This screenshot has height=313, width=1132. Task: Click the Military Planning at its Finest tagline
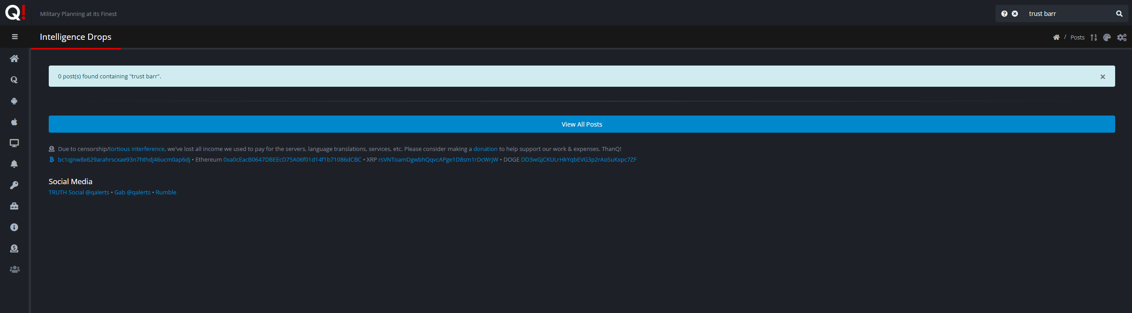[x=78, y=14]
